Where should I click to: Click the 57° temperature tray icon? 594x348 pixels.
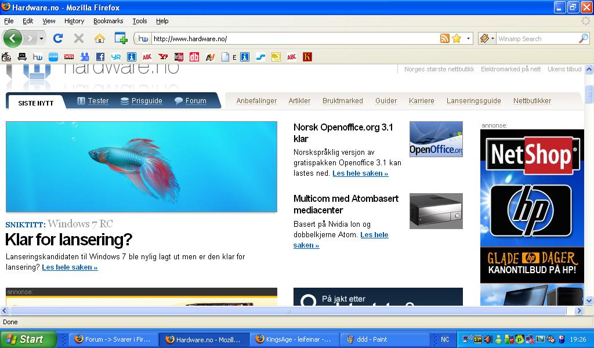click(x=478, y=339)
